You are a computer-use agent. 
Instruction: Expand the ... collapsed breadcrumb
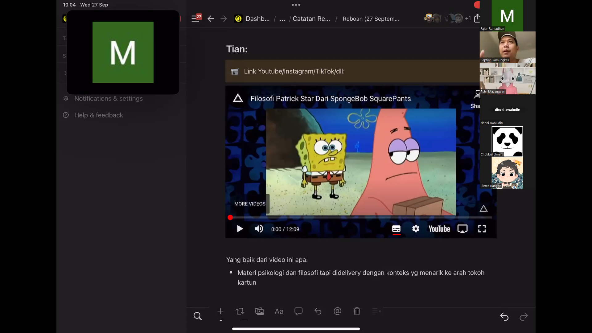click(282, 19)
